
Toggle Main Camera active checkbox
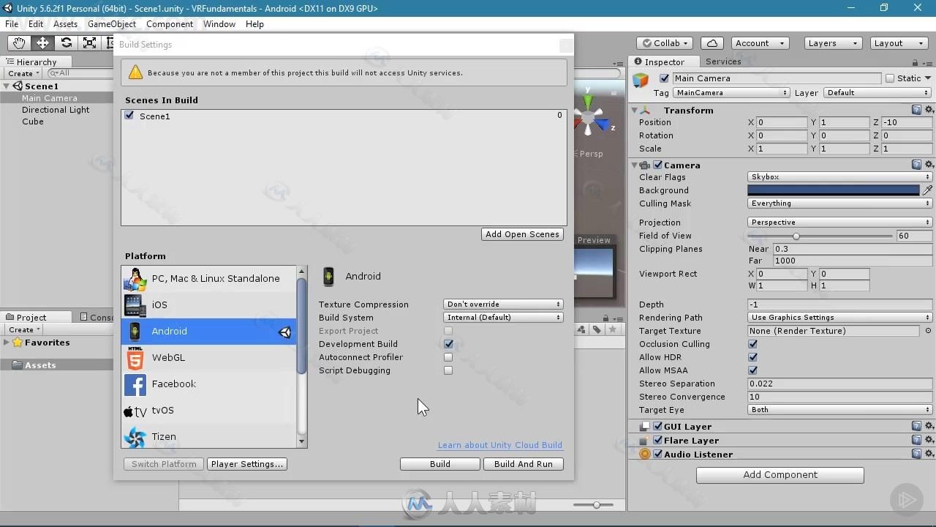pyautogui.click(x=664, y=78)
